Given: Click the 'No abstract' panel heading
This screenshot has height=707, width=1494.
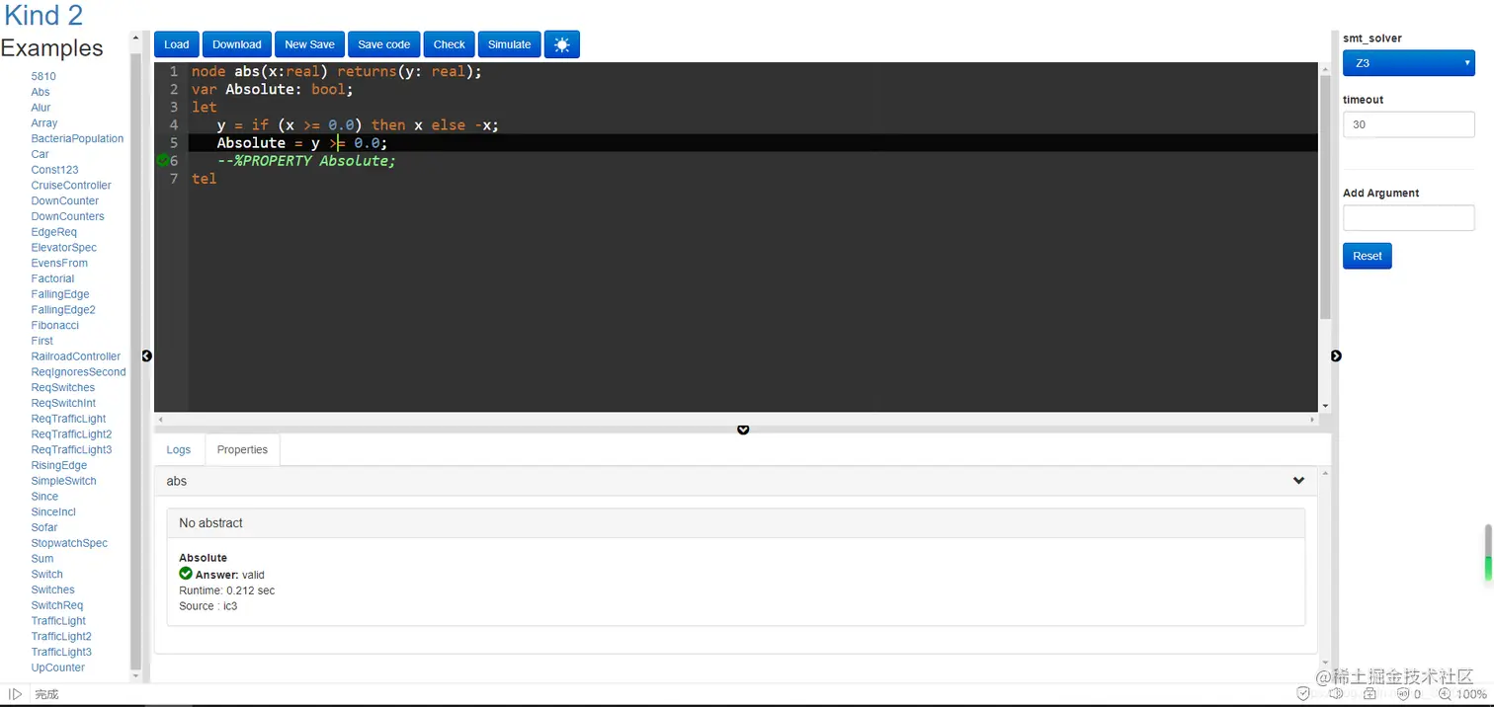Looking at the screenshot, I should (x=735, y=523).
